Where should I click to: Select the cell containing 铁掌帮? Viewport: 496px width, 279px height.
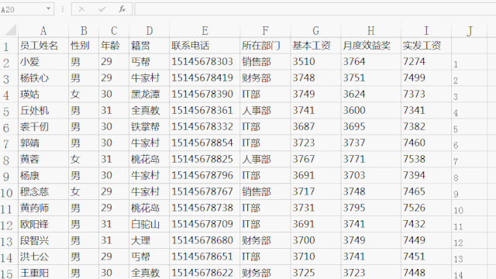[x=150, y=127]
